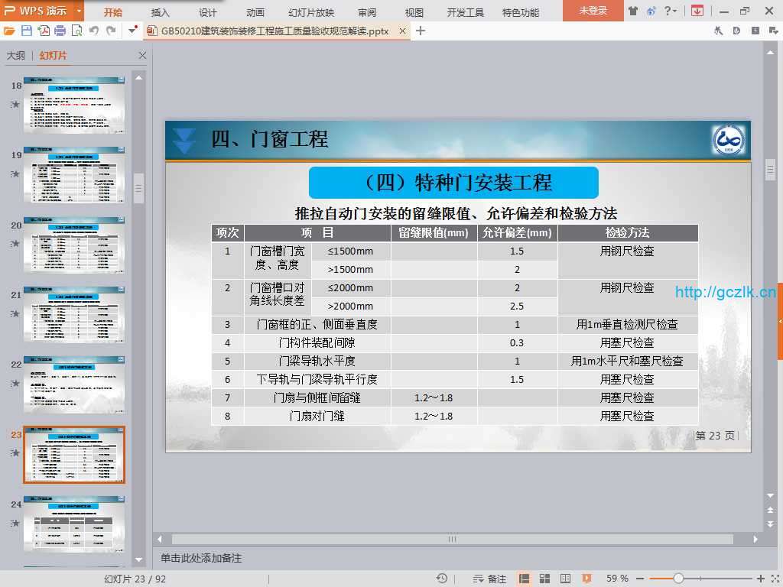The width and height of the screenshot is (783, 587).
Task: Open Print Preview from quick toolbar
Action: (x=76, y=31)
